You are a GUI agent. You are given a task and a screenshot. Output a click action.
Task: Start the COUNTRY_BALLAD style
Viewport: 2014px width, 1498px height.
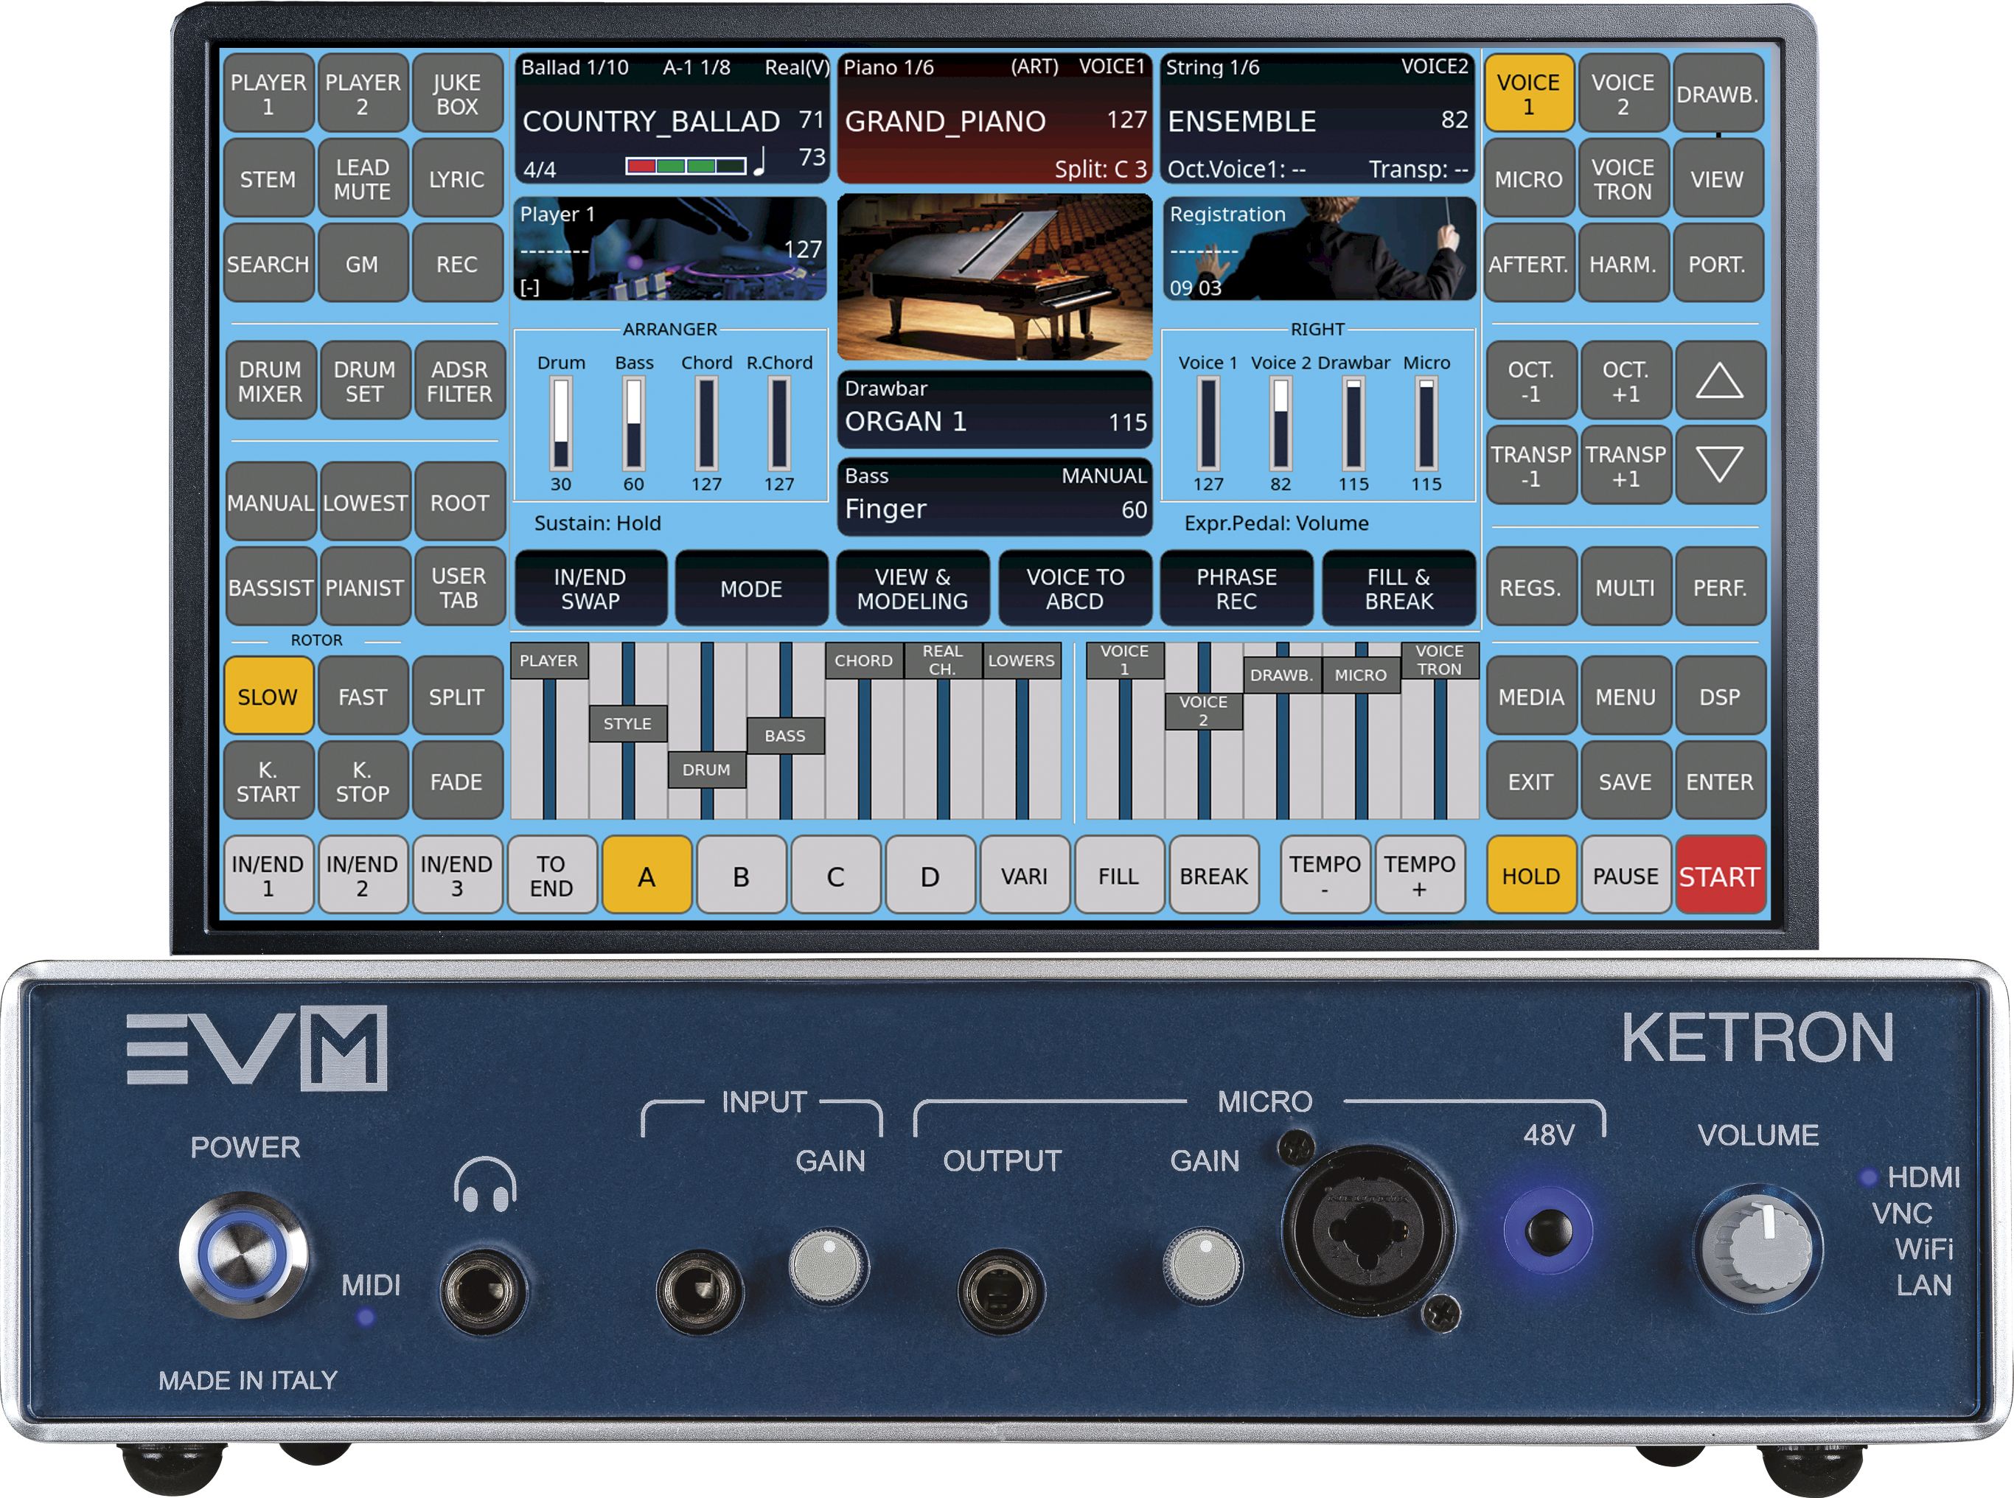click(1720, 874)
